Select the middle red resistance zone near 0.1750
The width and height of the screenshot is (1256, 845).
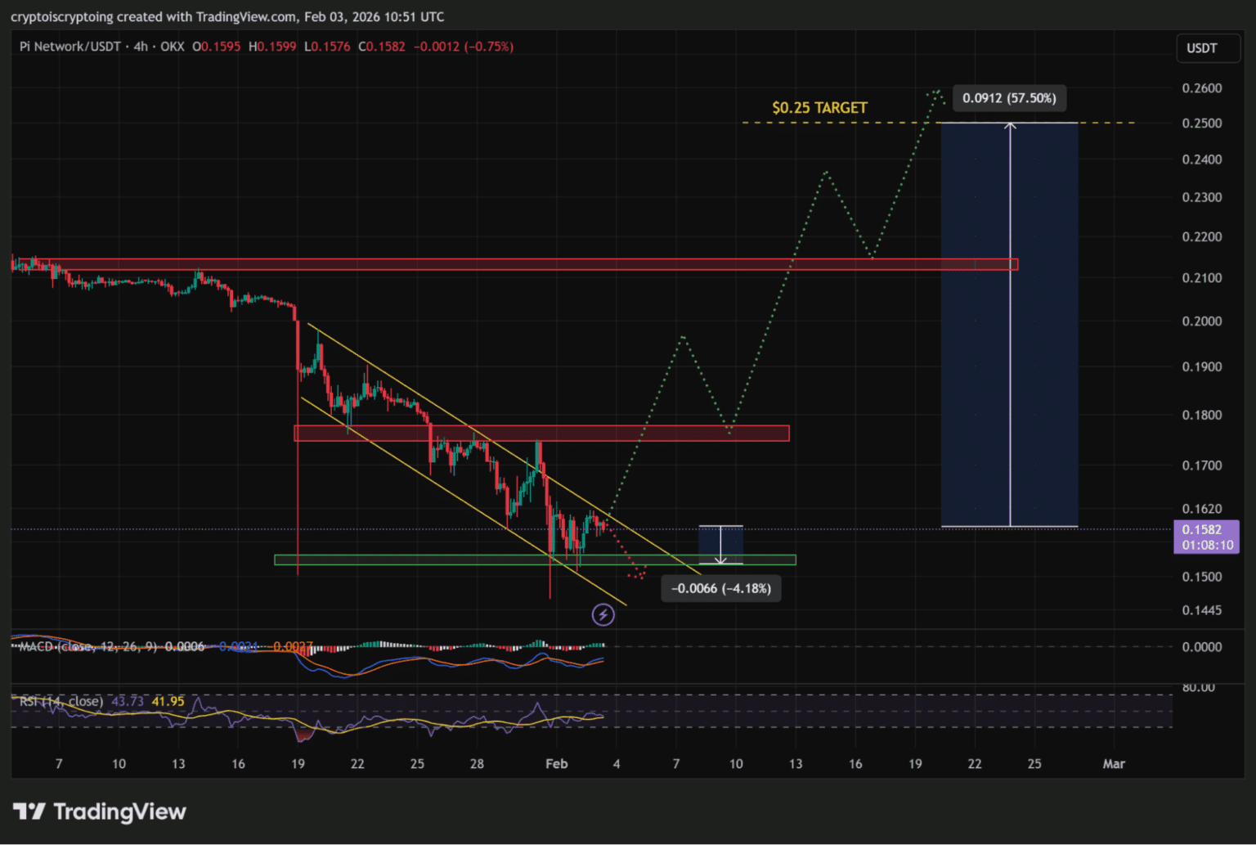pyautogui.click(x=541, y=434)
